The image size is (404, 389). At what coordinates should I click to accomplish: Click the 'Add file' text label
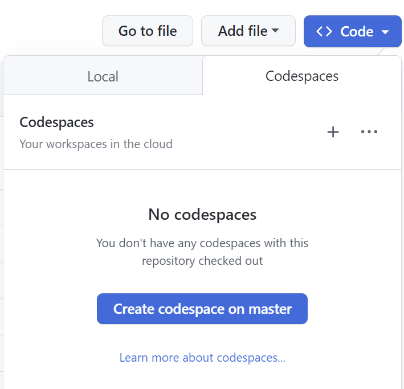(x=242, y=31)
